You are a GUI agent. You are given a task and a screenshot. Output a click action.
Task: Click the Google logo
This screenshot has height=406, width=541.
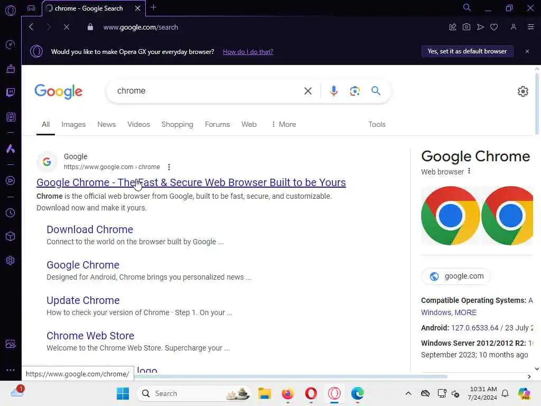tap(58, 91)
